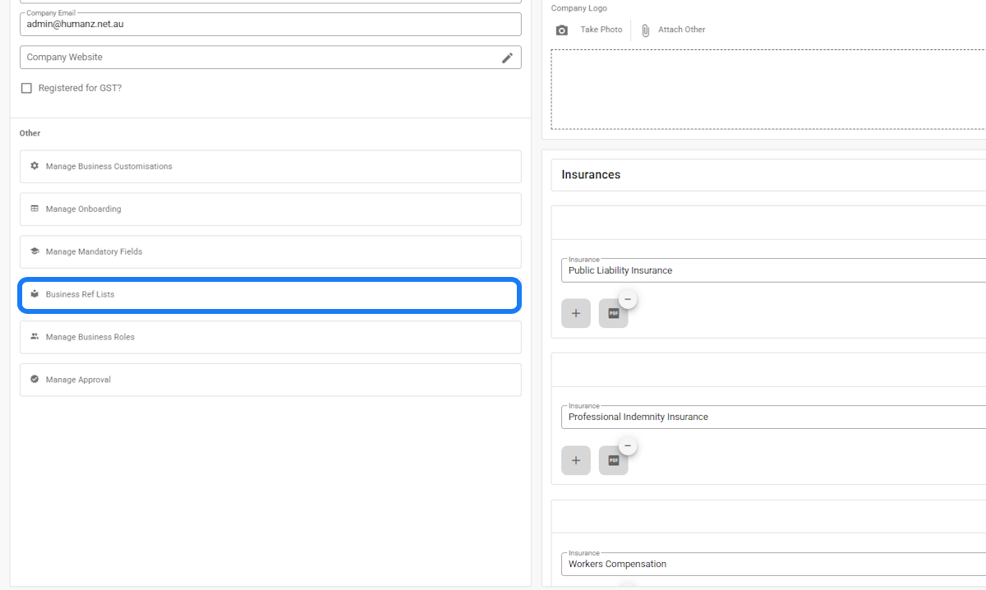Click the plus button under Public Liability Insurance
The width and height of the screenshot is (986, 590).
(576, 313)
